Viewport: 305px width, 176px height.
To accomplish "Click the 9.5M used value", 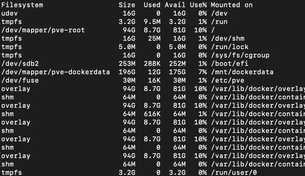I will 152,22.
